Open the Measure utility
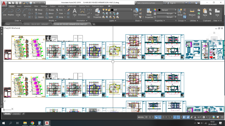 click(192, 12)
